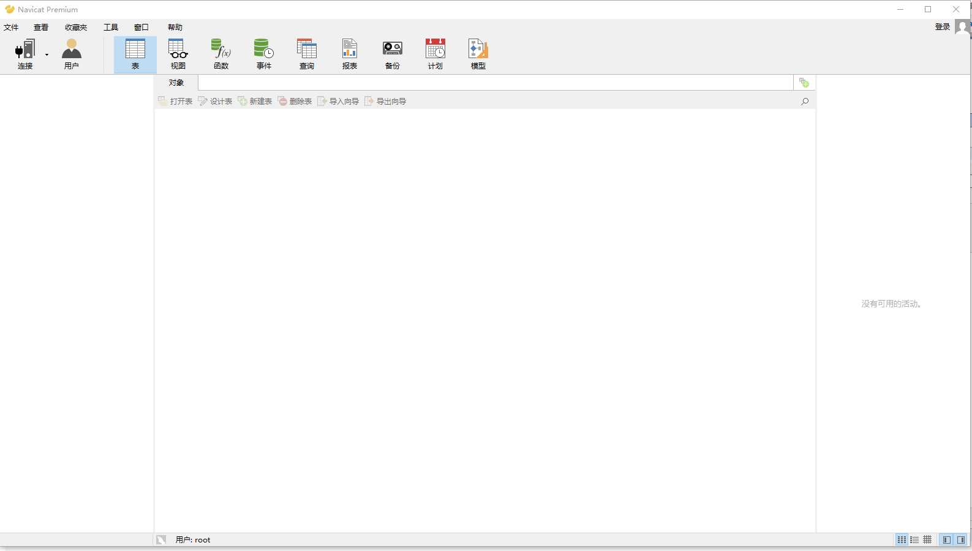Click the Navicat Premium logo in title bar

[10, 9]
